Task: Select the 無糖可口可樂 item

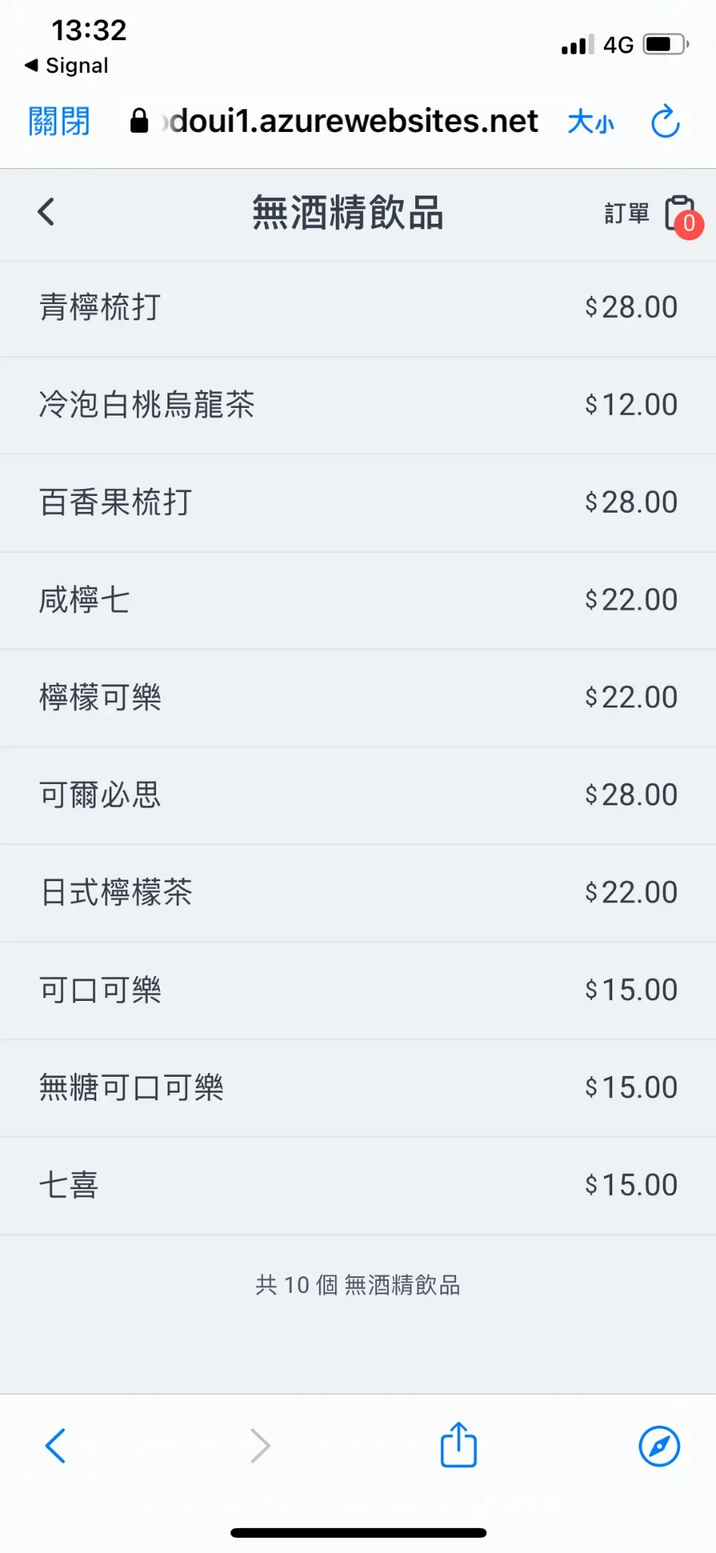Action: (358, 1088)
